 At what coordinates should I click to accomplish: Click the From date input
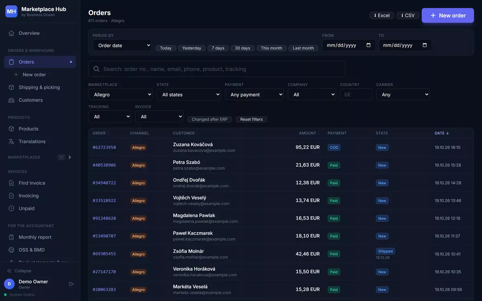tap(349, 45)
